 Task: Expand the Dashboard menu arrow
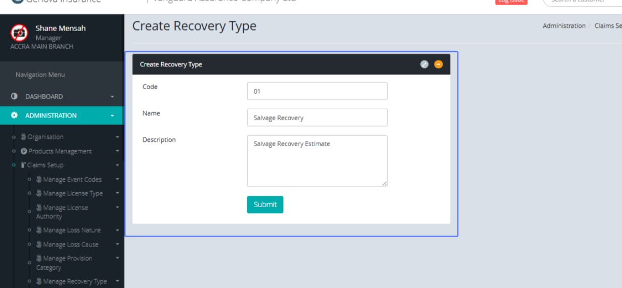click(x=112, y=97)
